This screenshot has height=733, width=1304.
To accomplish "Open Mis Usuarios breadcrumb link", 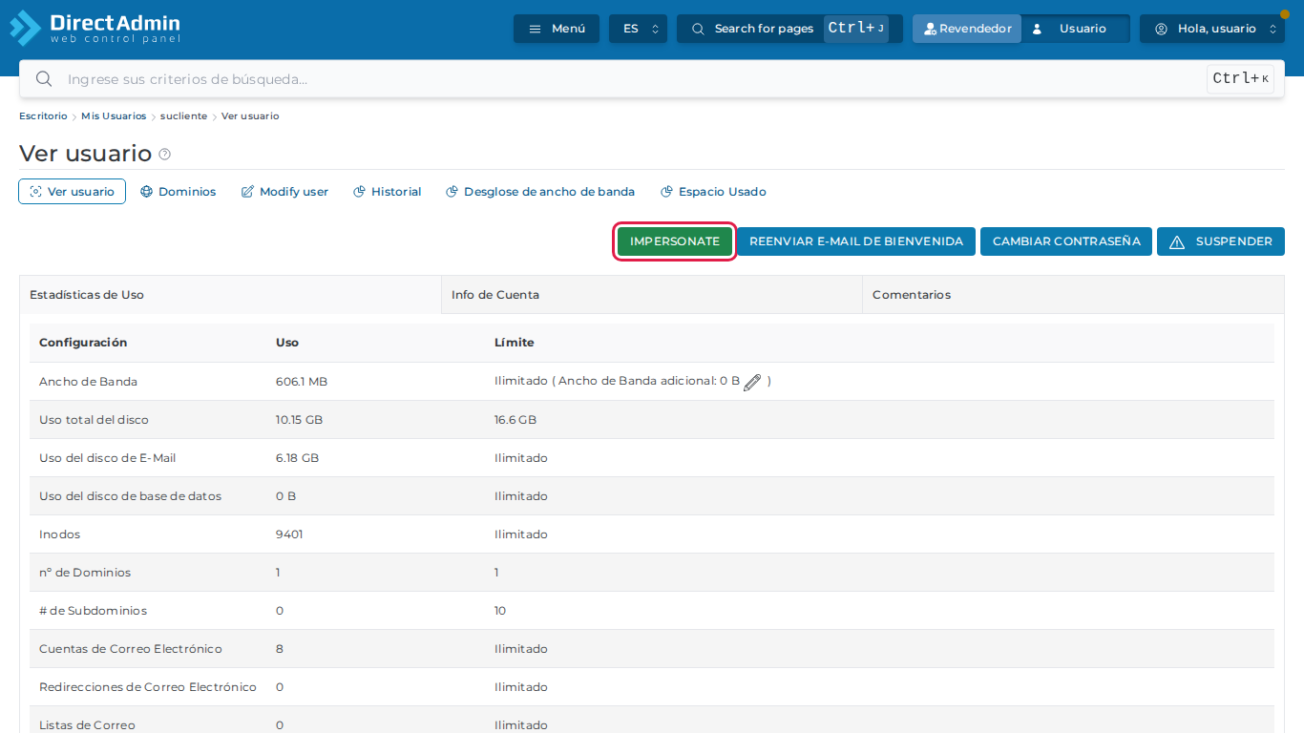I will 114,116.
